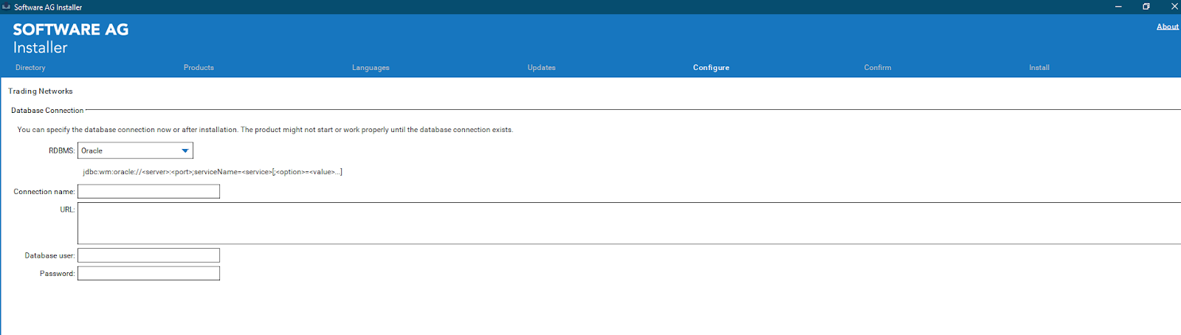Viewport: 1181px width, 335px height.
Task: Go to the Install step
Action: [x=1039, y=67]
